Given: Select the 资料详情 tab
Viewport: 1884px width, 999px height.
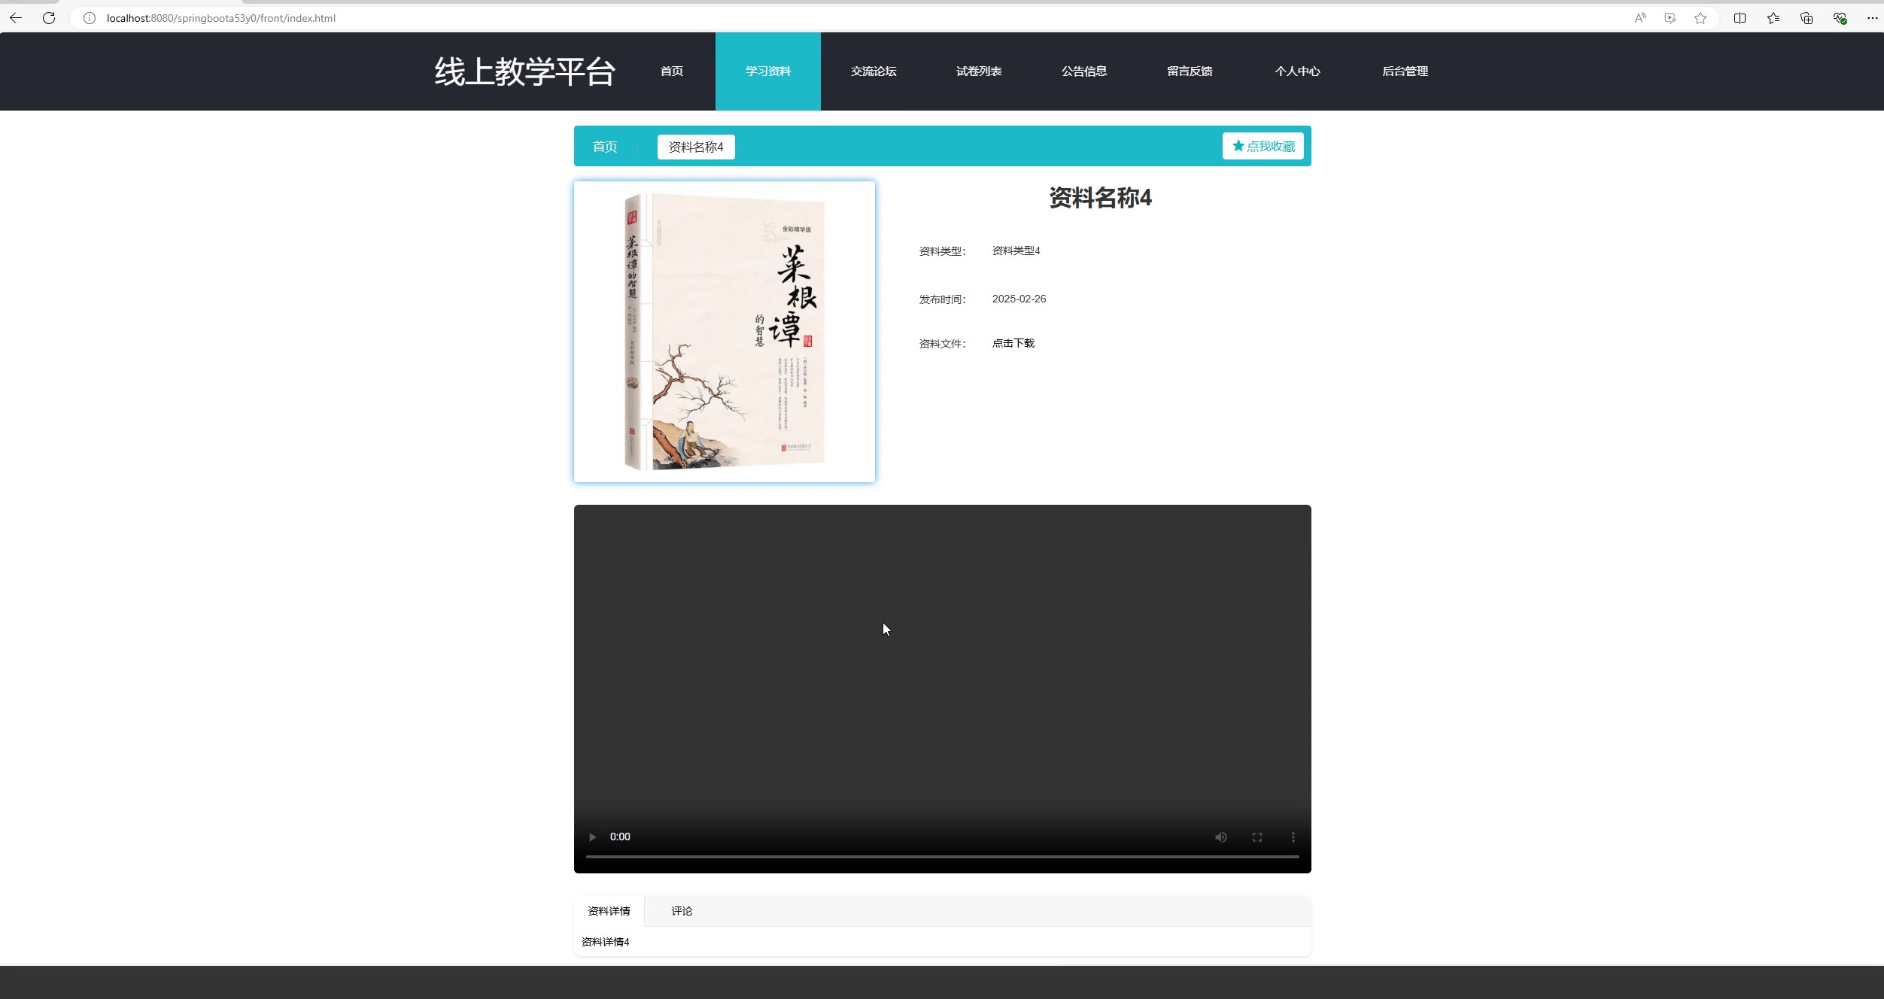Looking at the screenshot, I should 609,911.
